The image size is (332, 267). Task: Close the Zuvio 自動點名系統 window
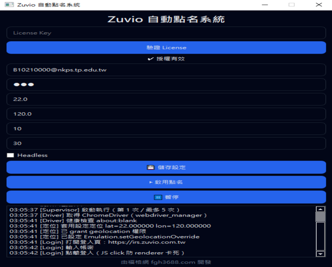[x=319, y=5]
